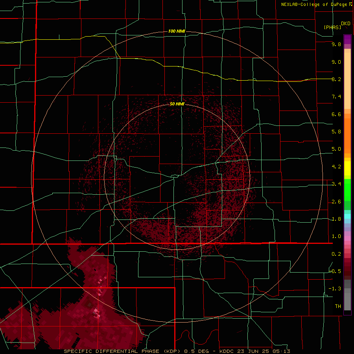Click the 8.2 legend value
The height and width of the screenshot is (354, 354).
point(336,79)
